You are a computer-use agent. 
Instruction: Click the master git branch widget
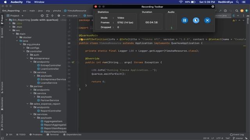(x=238, y=138)
